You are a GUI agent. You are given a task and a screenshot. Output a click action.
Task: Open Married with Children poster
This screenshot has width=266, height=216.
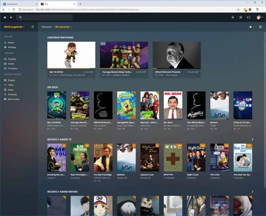coord(150,105)
